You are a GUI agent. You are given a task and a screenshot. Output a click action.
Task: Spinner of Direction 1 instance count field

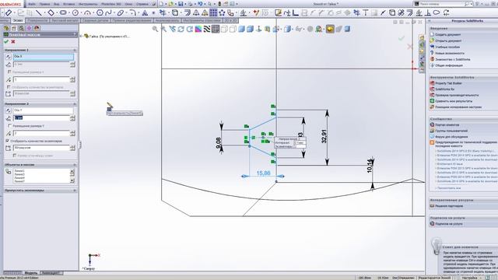[x=72, y=79]
